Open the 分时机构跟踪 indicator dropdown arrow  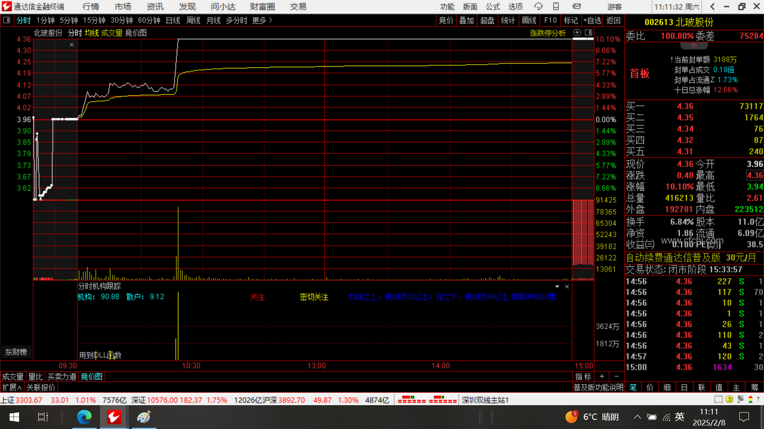coord(557,286)
